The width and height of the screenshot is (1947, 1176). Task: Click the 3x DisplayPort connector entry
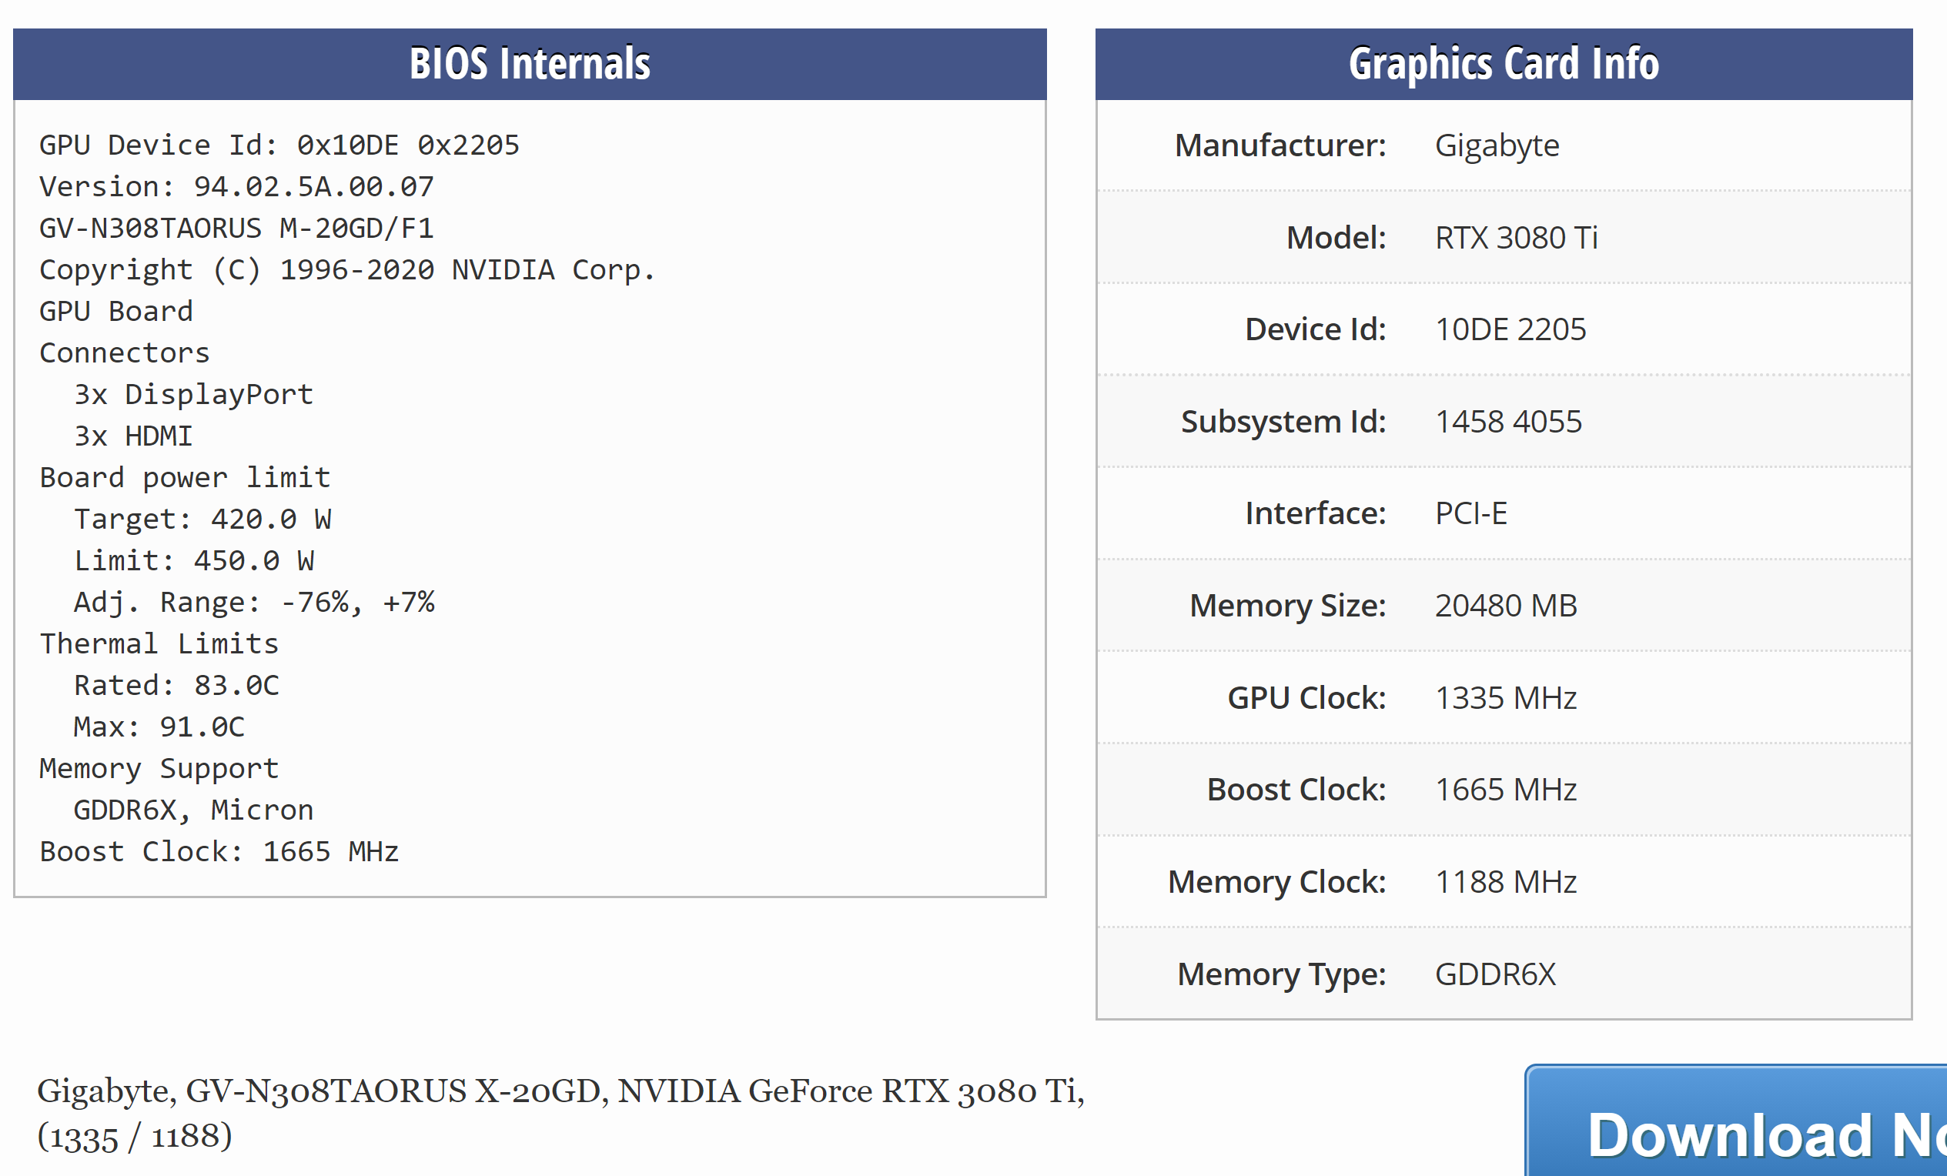[x=193, y=395]
